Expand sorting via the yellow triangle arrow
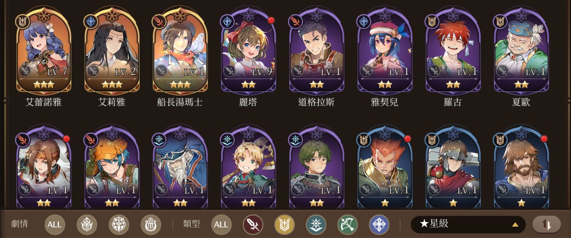 515,225
